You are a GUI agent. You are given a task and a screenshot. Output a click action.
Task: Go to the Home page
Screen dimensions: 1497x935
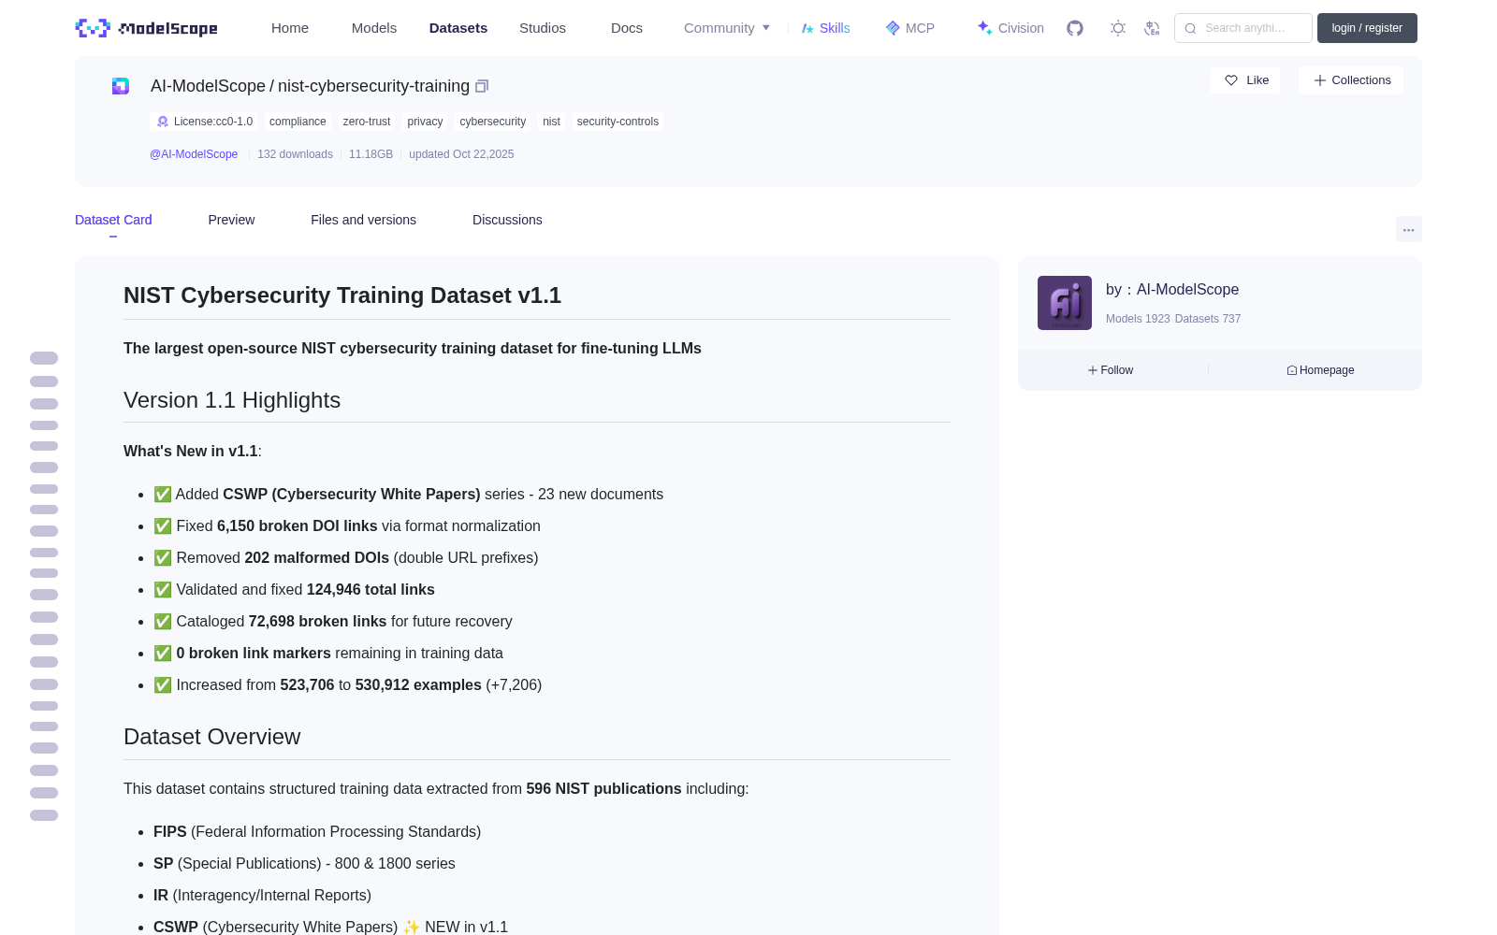coord(290,28)
